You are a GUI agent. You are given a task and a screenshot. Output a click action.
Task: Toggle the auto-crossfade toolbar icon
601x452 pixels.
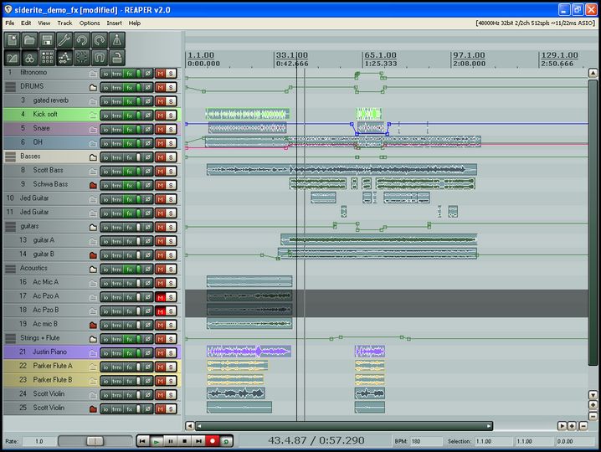click(x=13, y=58)
